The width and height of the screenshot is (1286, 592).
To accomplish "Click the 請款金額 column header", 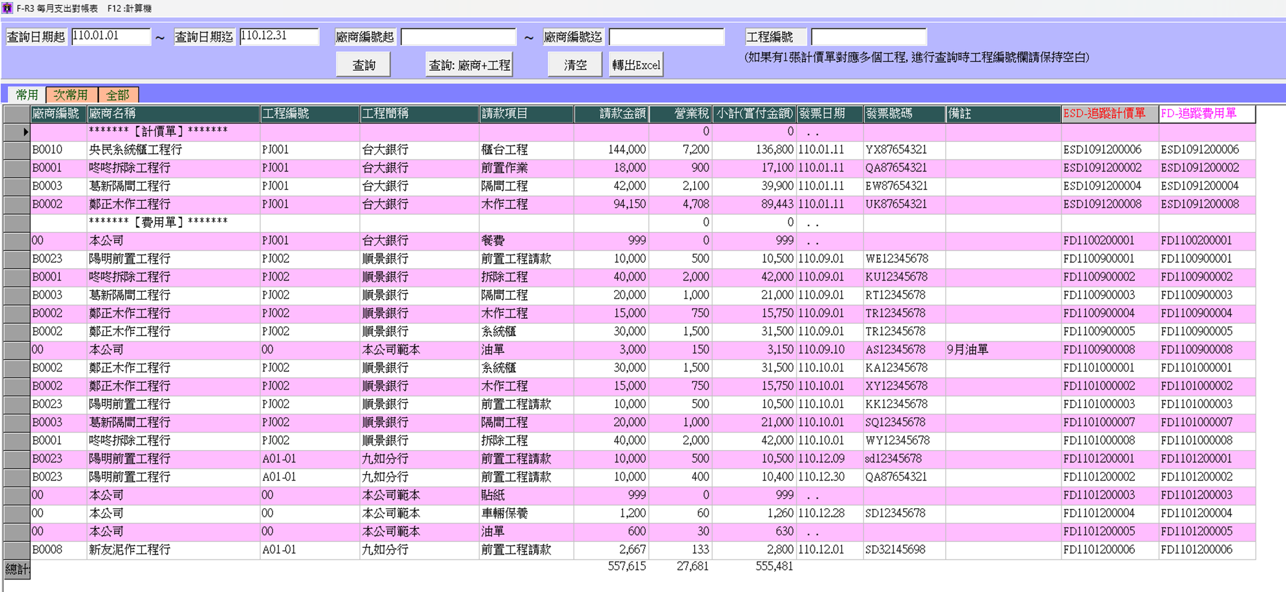I will [x=611, y=114].
